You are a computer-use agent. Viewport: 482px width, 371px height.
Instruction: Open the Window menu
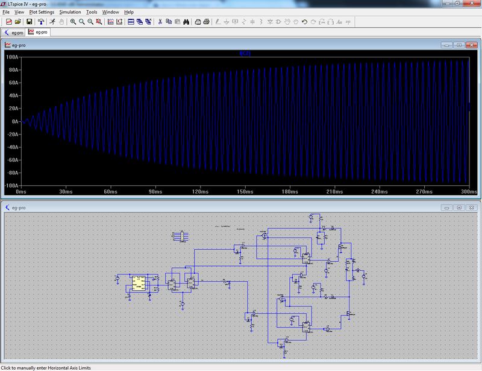pyautogui.click(x=111, y=12)
